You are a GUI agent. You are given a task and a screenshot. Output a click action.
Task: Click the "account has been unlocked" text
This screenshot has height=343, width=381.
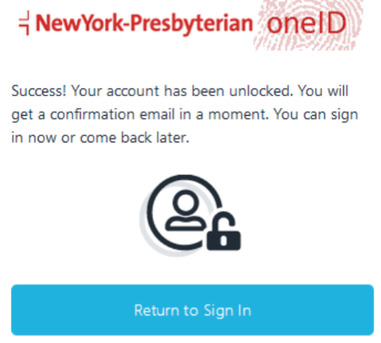pyautogui.click(x=200, y=91)
